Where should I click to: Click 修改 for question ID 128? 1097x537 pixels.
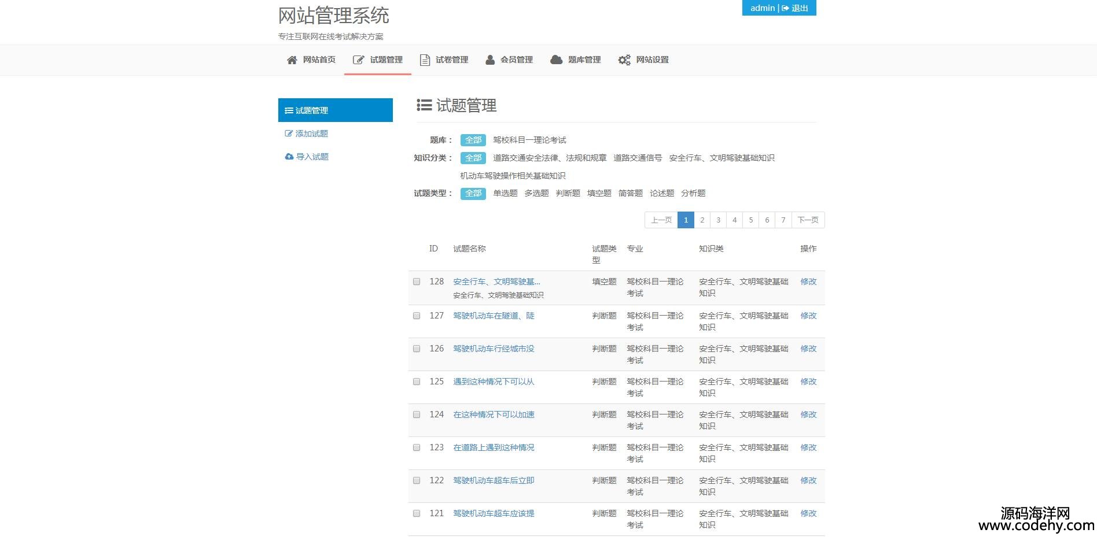pyautogui.click(x=808, y=282)
